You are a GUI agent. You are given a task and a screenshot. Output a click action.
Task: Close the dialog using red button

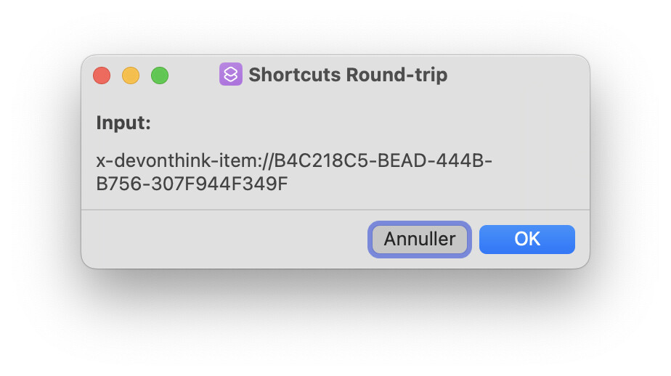click(x=102, y=75)
